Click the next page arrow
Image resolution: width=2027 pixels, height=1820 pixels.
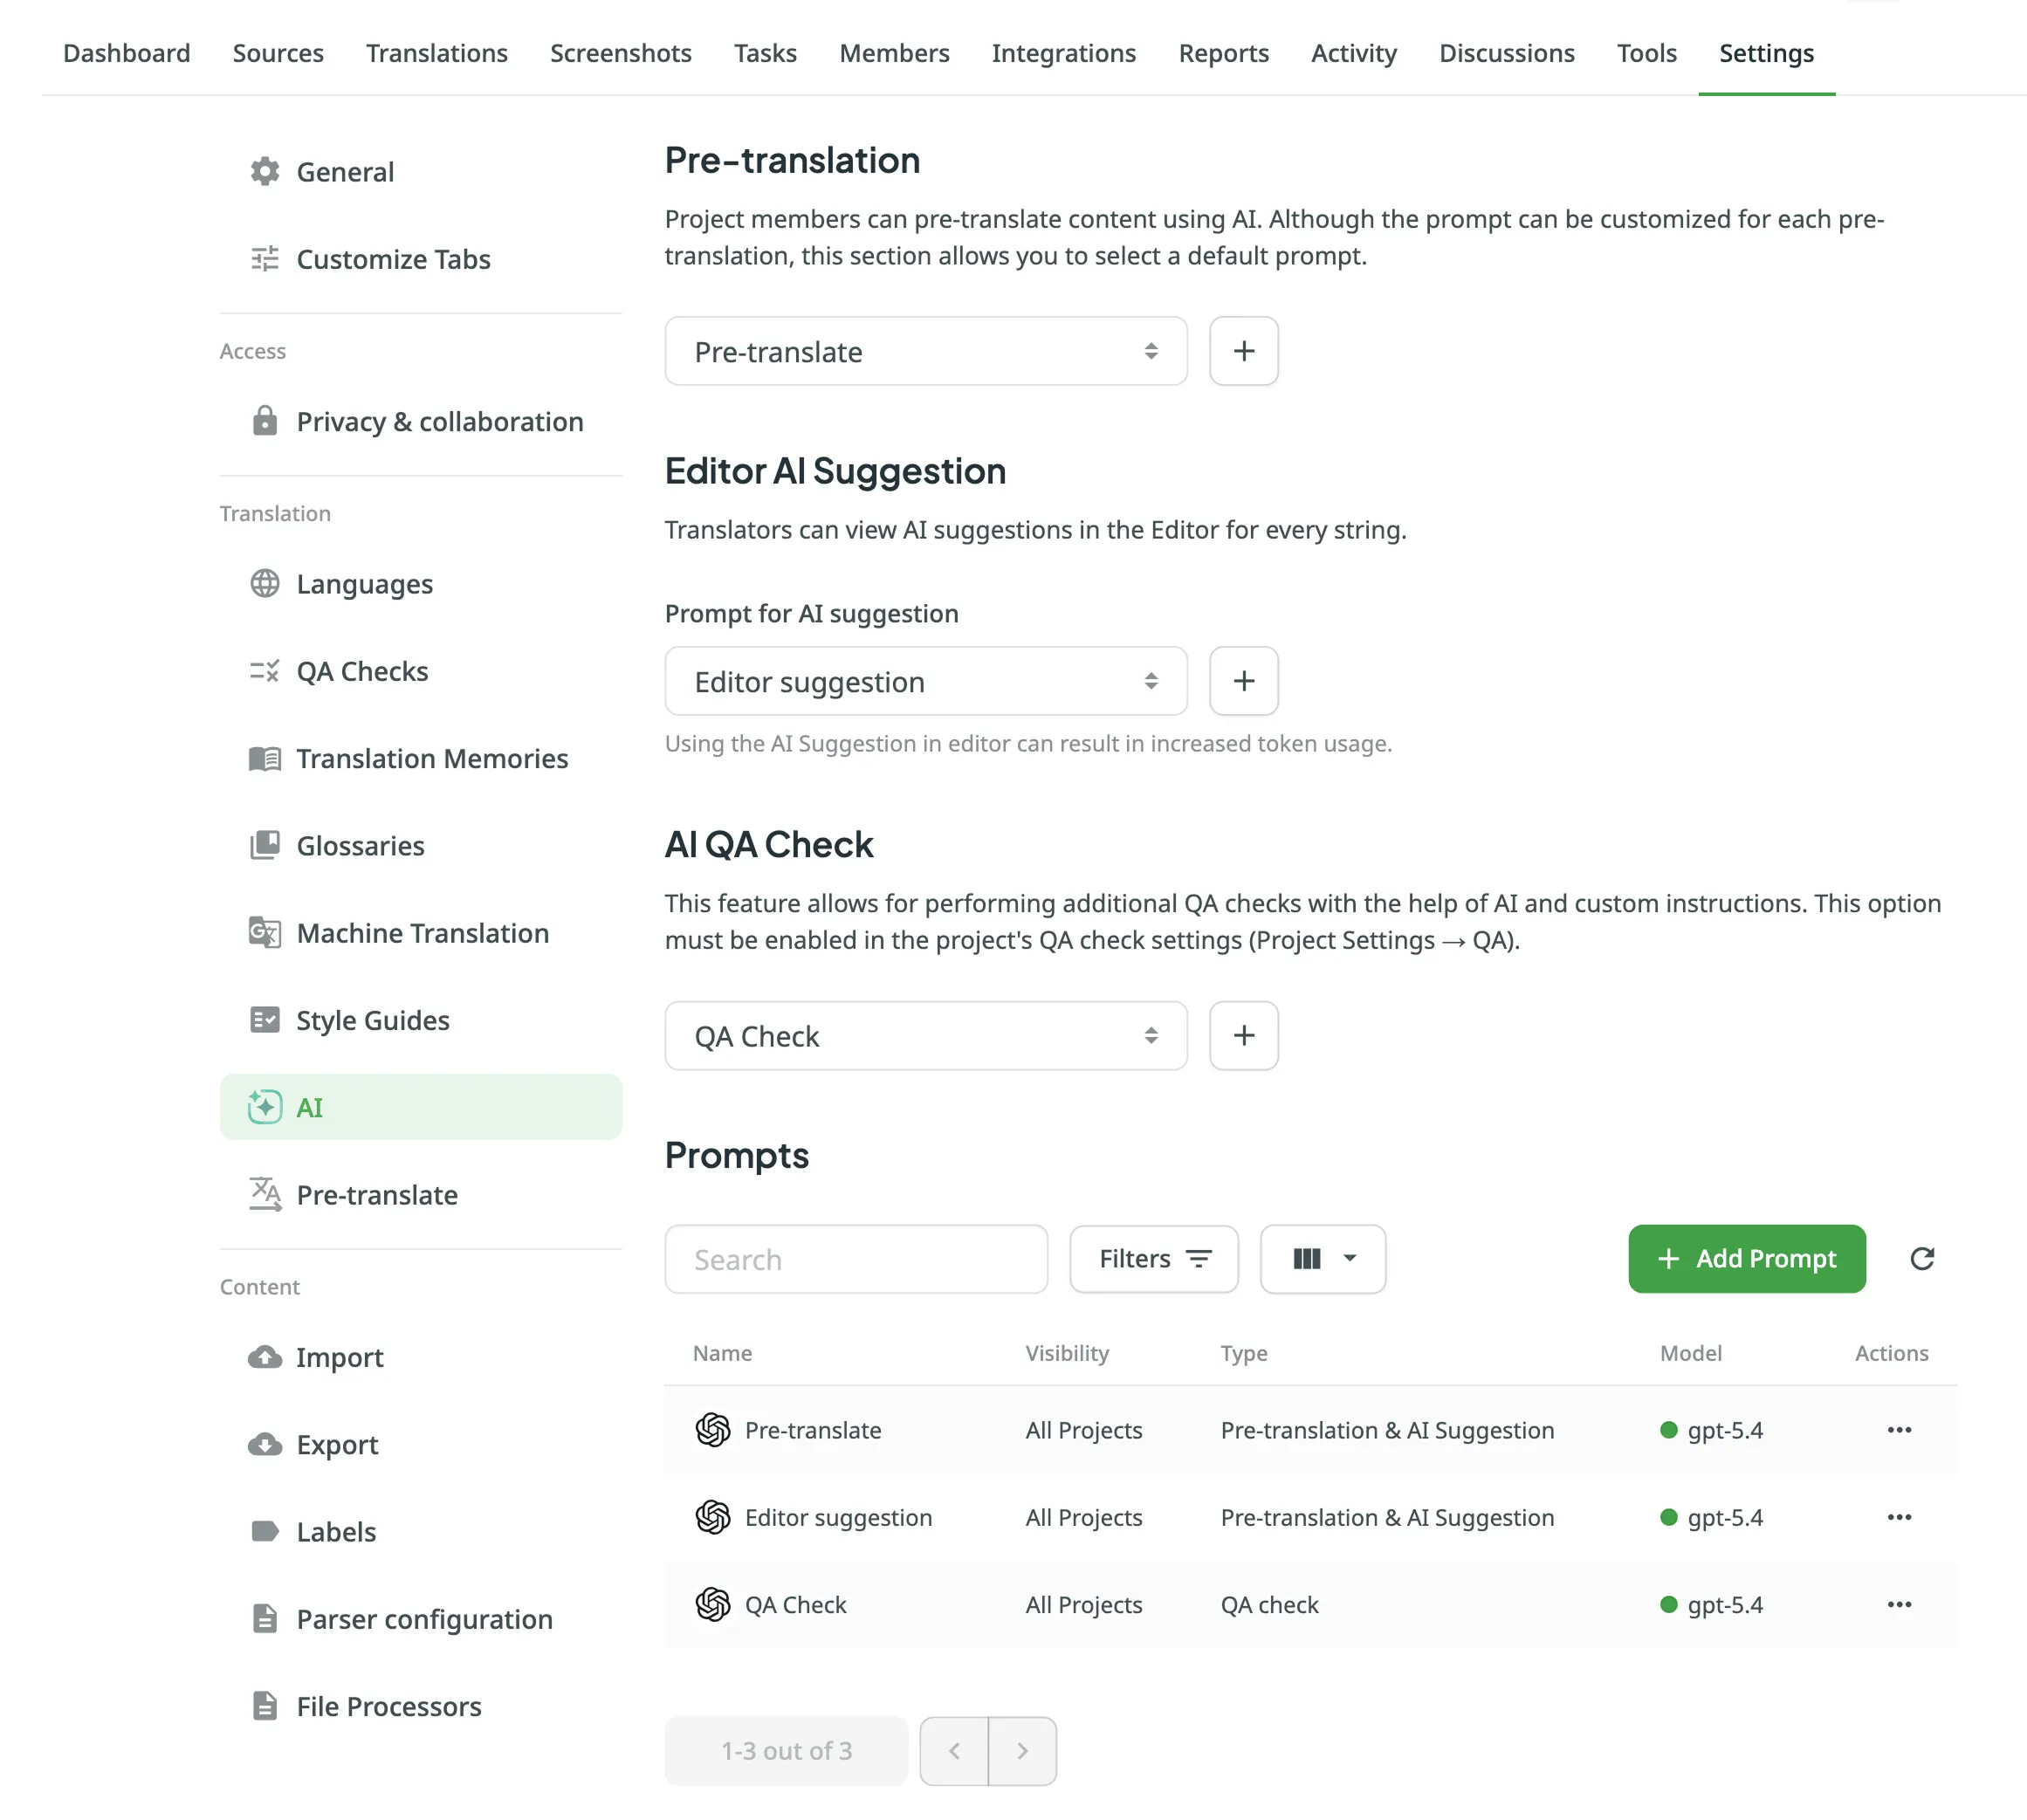point(1021,1750)
